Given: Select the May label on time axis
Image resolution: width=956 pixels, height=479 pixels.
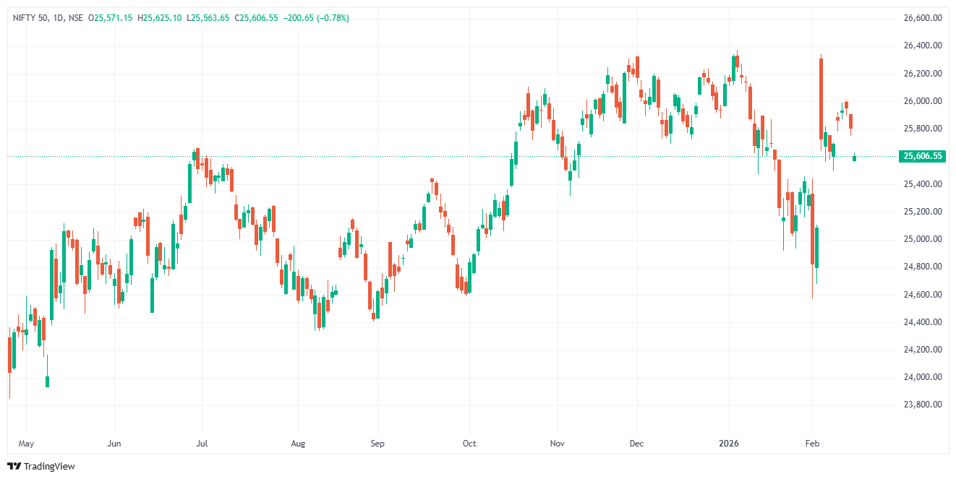Looking at the screenshot, I should pos(26,442).
